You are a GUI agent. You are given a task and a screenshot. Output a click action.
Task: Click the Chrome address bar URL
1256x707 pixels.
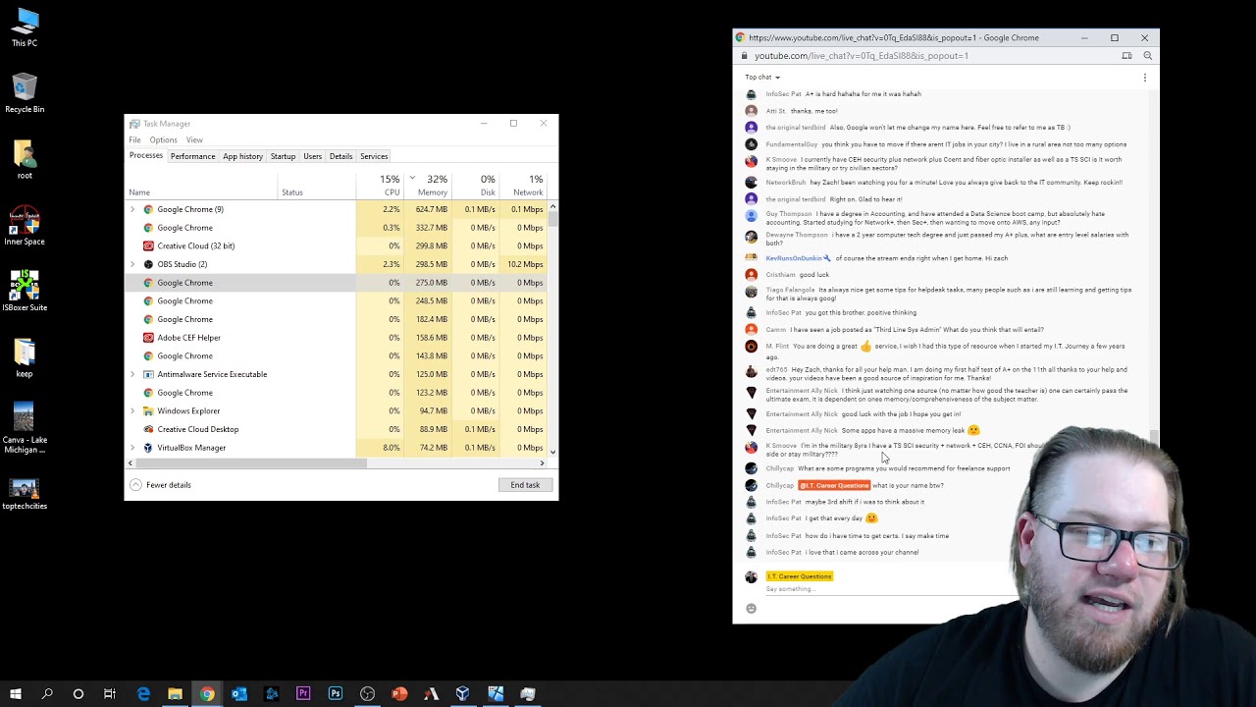(x=862, y=56)
